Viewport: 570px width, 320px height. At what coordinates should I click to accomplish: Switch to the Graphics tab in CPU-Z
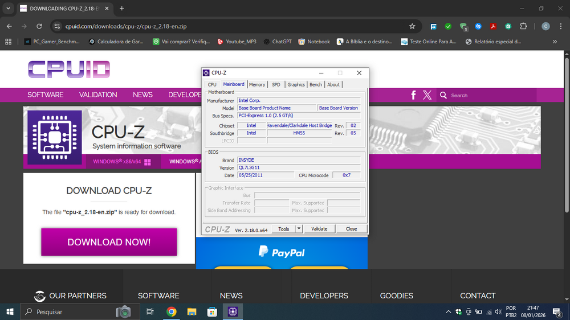296,84
